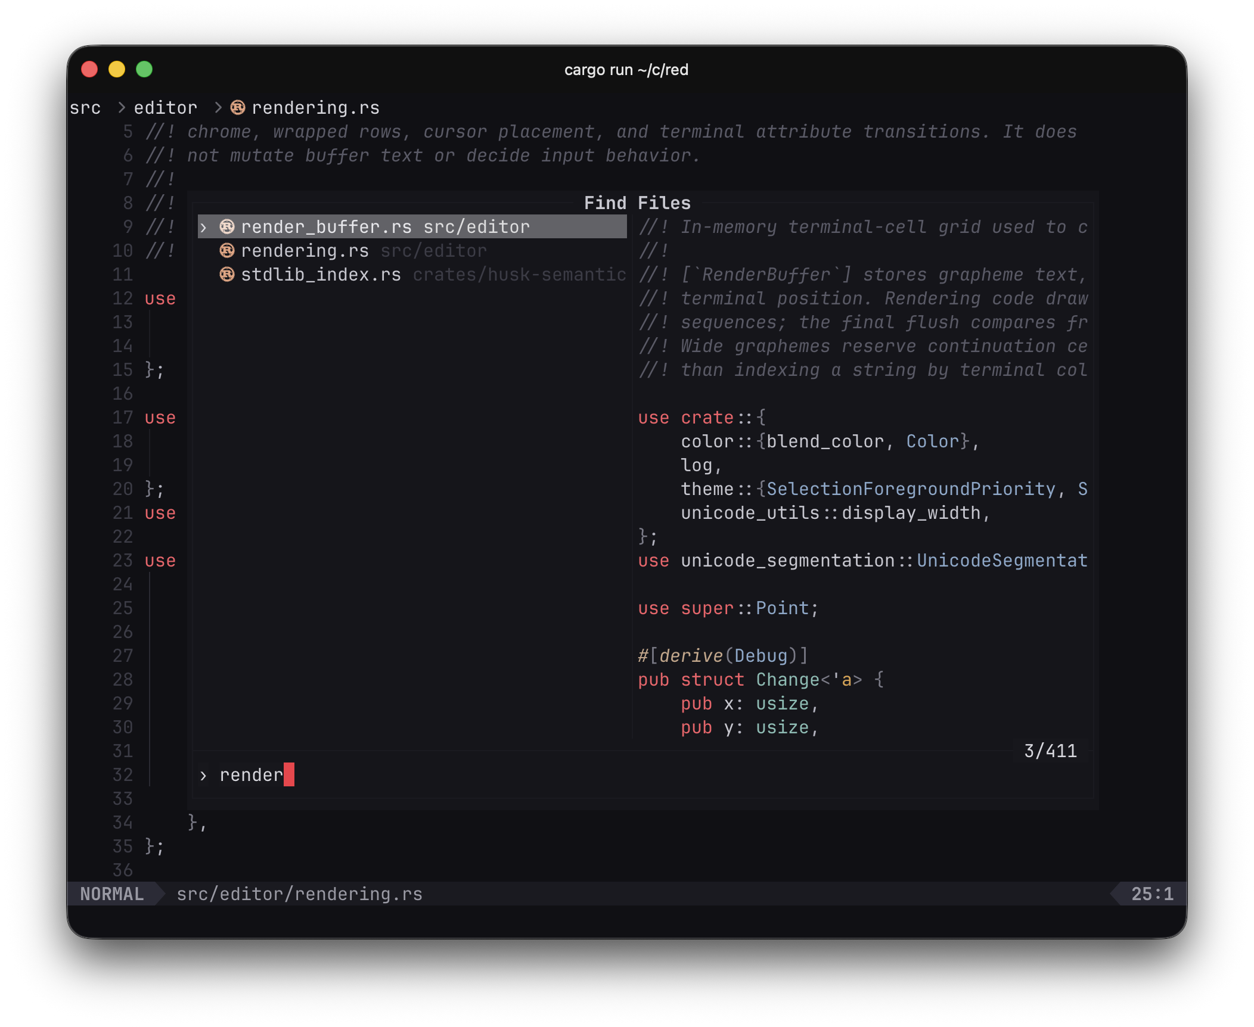This screenshot has width=1254, height=1027.
Task: Click the 'src/editor/rendering.rs' status bar path
Action: pyautogui.click(x=300, y=894)
